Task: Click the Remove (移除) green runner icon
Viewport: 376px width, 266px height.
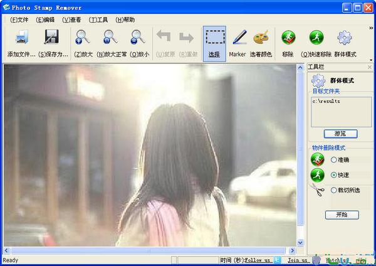Action: click(x=288, y=38)
